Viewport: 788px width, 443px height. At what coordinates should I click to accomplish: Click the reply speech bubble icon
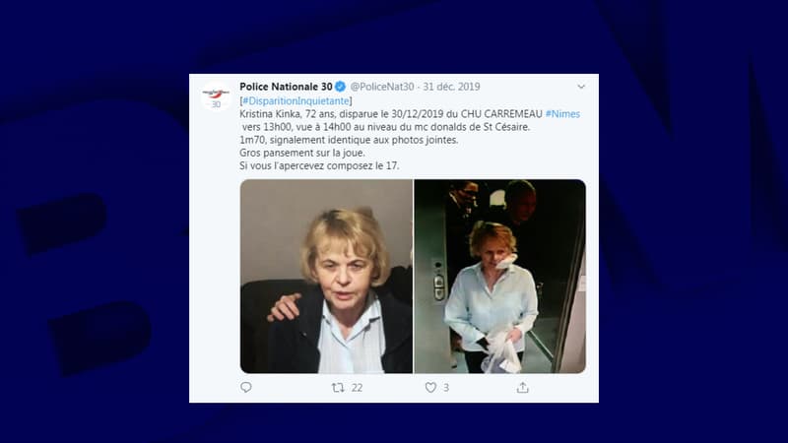pos(245,387)
